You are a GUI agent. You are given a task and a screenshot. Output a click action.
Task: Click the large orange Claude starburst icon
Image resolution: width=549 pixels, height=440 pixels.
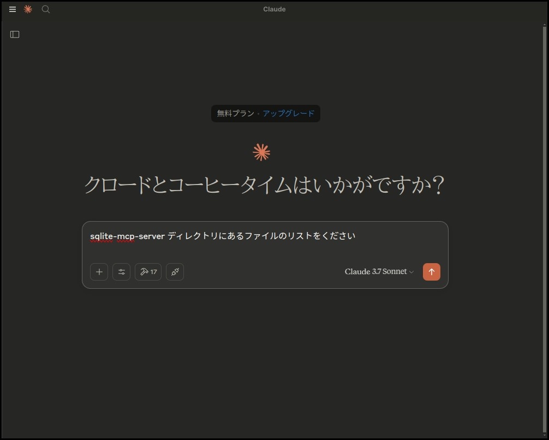point(261,152)
